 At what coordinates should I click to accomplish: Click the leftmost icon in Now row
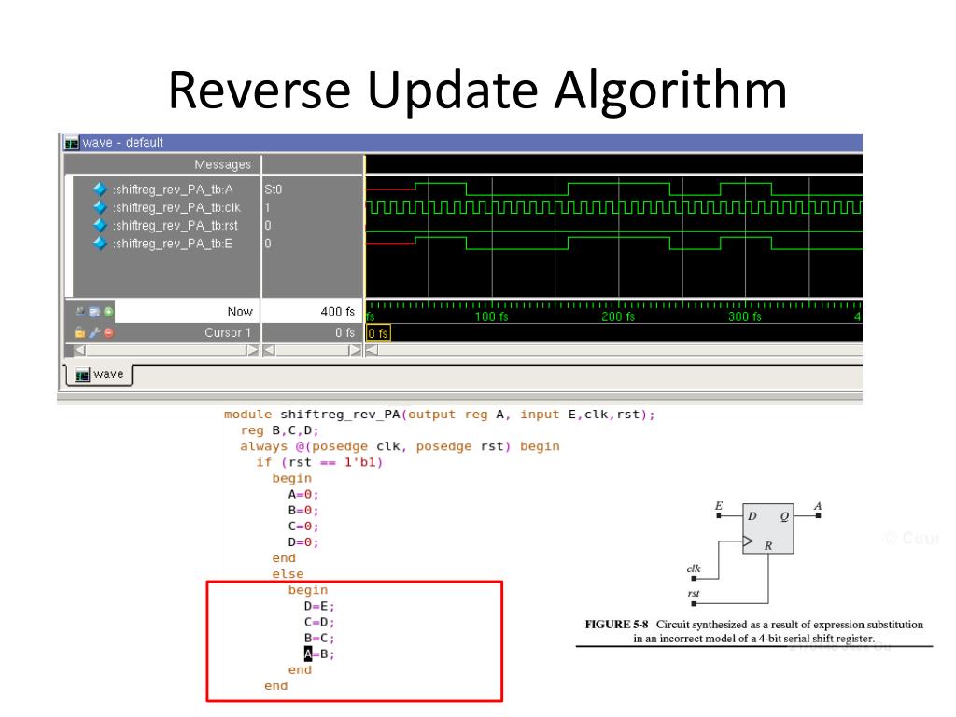tap(80, 312)
